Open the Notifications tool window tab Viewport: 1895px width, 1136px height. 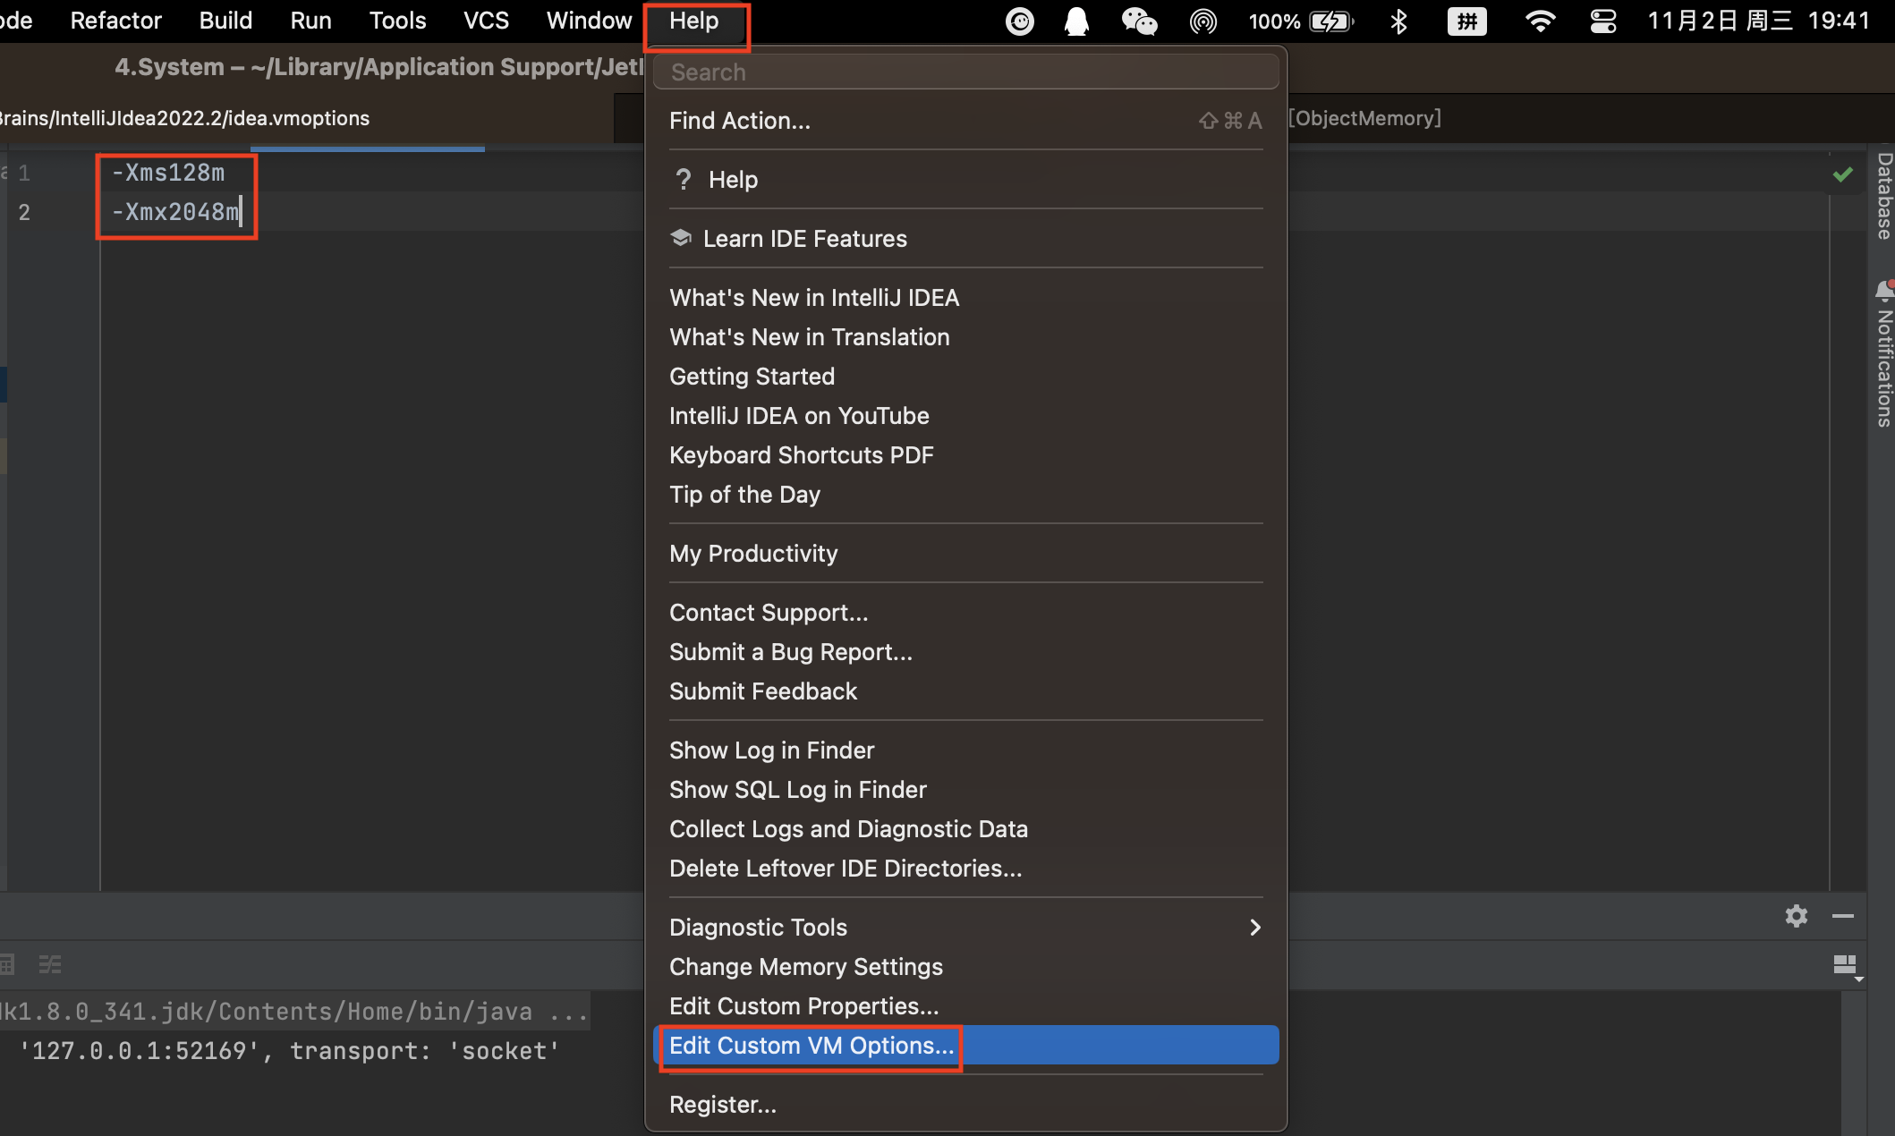click(x=1883, y=354)
